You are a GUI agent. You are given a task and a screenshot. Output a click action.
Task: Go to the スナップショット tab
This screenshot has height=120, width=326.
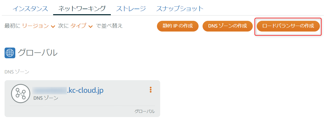pyautogui.click(x=180, y=9)
